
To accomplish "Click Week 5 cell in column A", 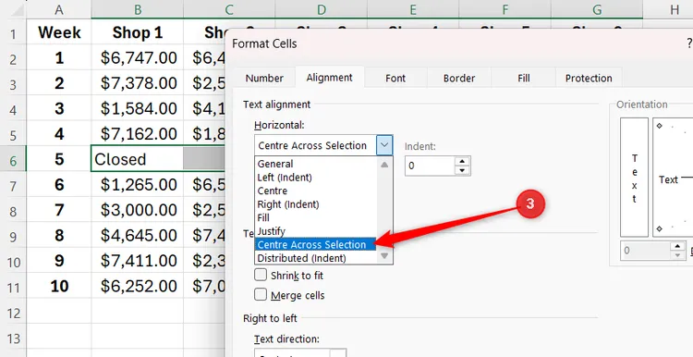I will [x=59, y=159].
